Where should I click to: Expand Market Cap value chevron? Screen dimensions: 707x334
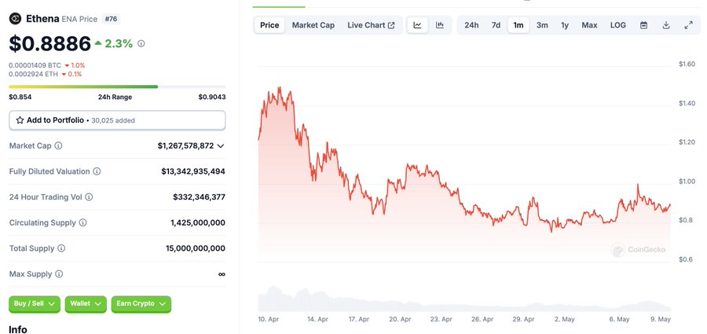[221, 146]
